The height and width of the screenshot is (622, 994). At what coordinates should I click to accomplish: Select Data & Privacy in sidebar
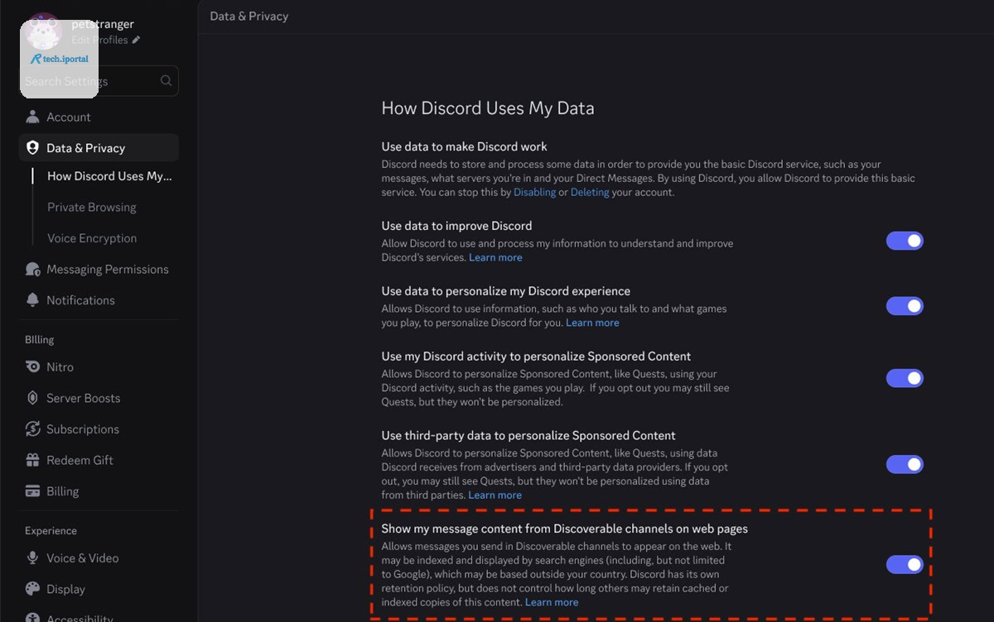pyautogui.click(x=99, y=148)
